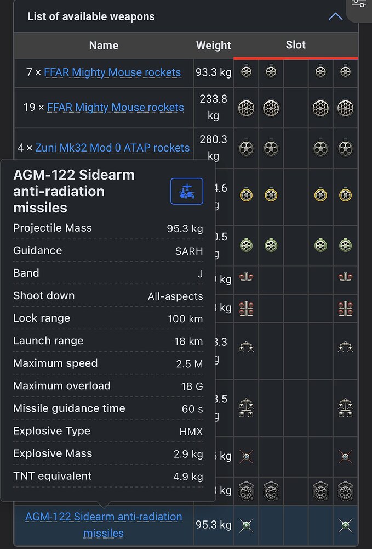This screenshot has width=372, height=549.
Task: Click fourth slot large revolver launcher icon
Action: (321, 491)
